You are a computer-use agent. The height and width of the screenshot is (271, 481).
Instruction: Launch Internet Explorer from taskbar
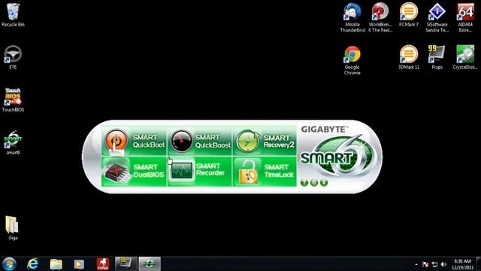[33, 264]
